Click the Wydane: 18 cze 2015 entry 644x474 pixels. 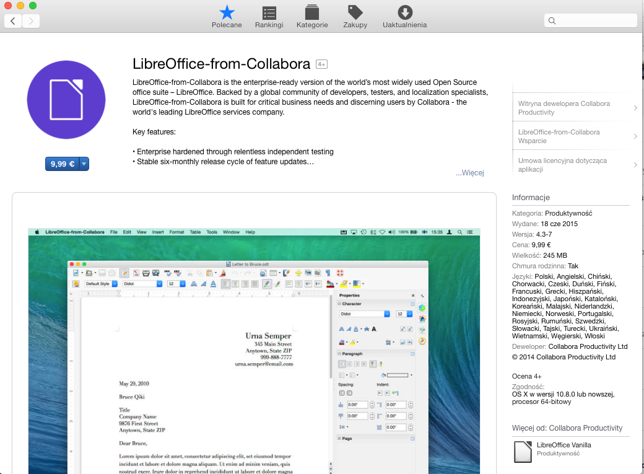pos(544,224)
